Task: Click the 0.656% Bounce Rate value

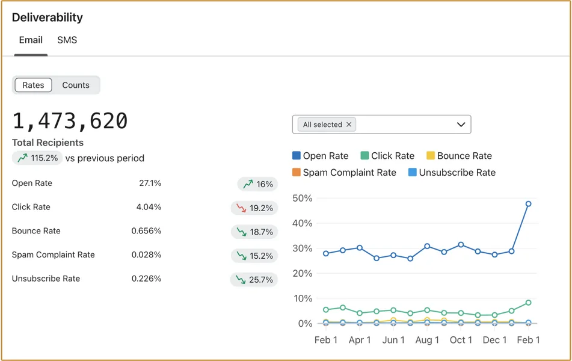Action: pyautogui.click(x=146, y=230)
